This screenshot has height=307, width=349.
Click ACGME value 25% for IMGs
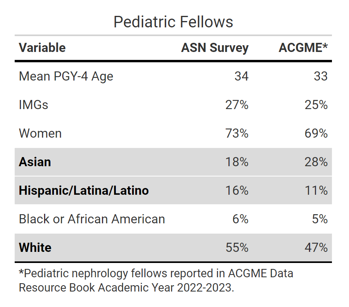(x=316, y=105)
